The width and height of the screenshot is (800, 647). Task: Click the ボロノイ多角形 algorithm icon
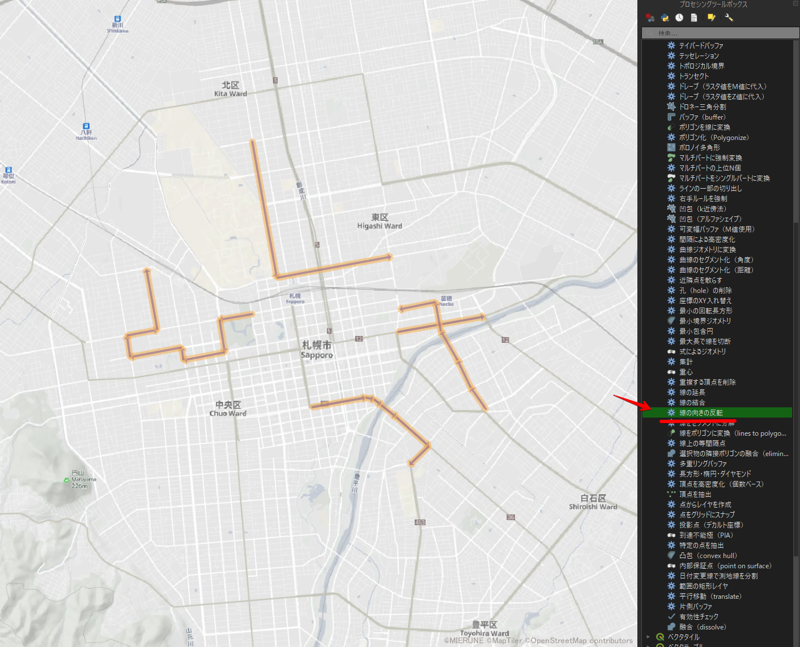point(671,147)
